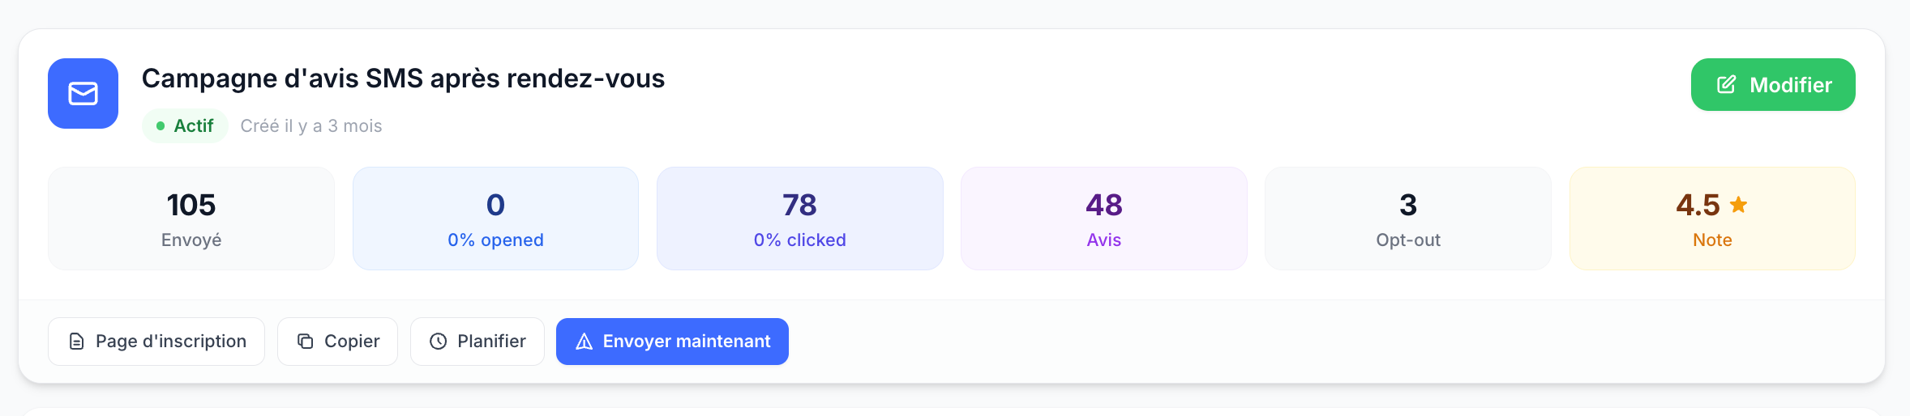Open the 4.5 Note rating card
Viewport: 1910px width, 416px height.
1712,219
